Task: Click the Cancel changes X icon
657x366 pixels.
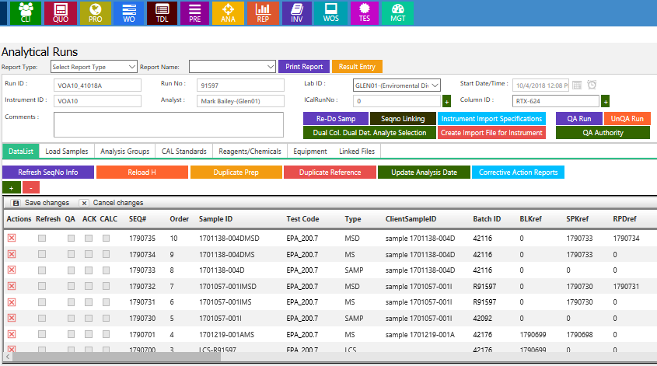Action: click(84, 203)
